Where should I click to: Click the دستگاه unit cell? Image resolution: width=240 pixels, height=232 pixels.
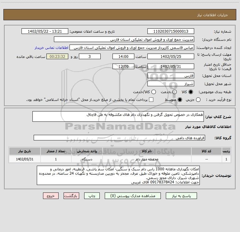click(x=87, y=159)
